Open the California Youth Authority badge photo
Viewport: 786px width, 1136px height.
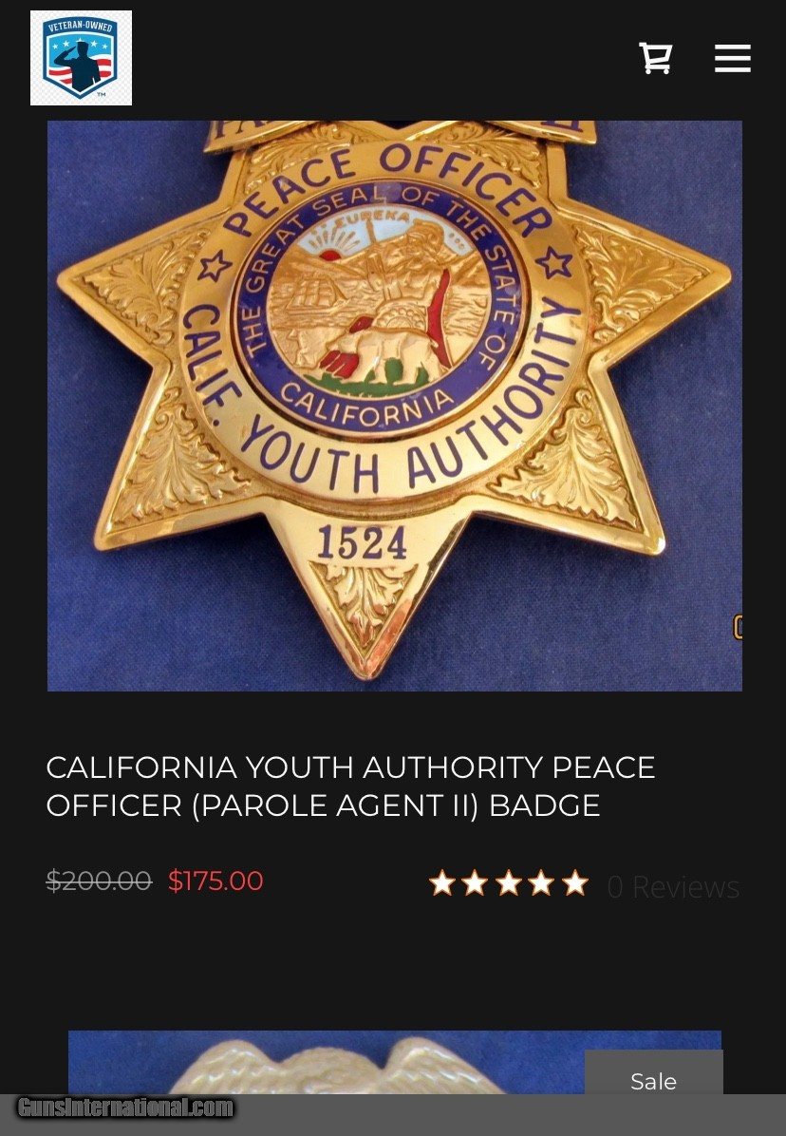395,406
